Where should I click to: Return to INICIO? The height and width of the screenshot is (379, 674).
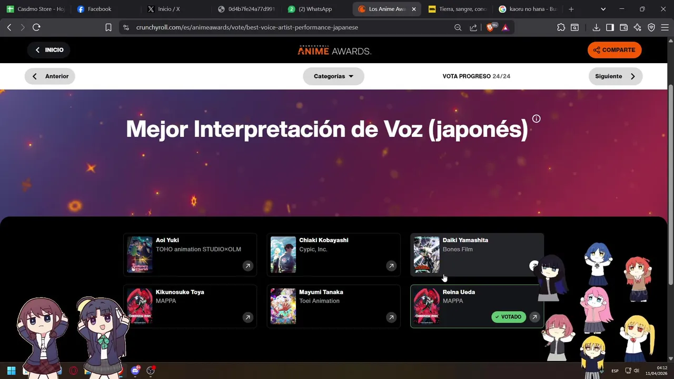pos(49,50)
